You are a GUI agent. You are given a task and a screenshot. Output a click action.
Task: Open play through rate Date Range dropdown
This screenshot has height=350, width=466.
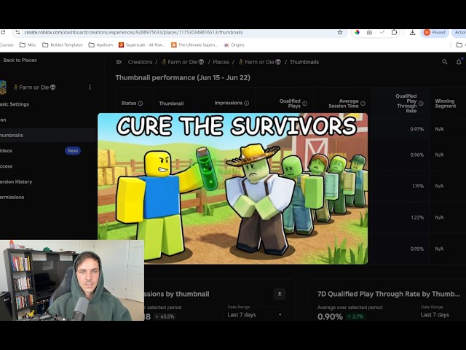pyautogui.click(x=443, y=314)
